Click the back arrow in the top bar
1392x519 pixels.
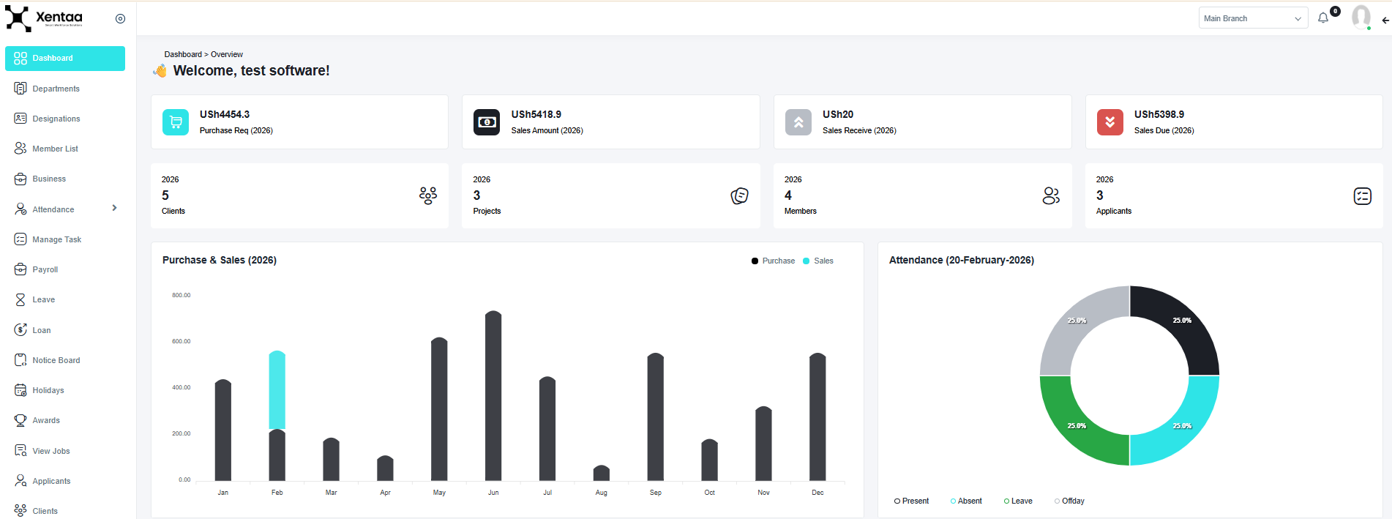(1385, 20)
